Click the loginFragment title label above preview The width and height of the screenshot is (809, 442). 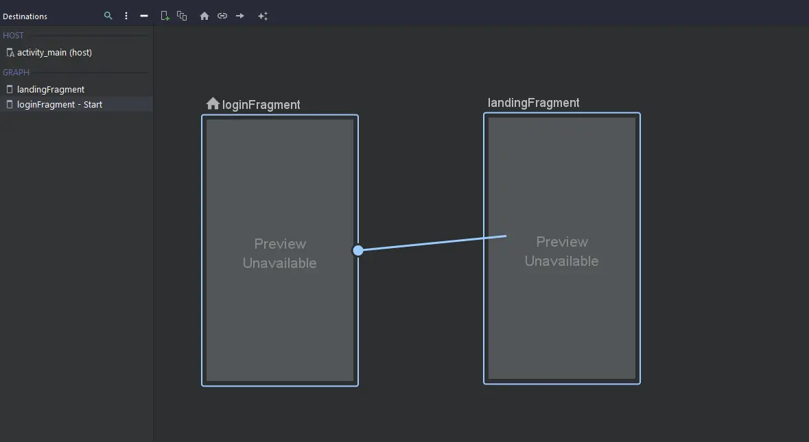tap(261, 105)
